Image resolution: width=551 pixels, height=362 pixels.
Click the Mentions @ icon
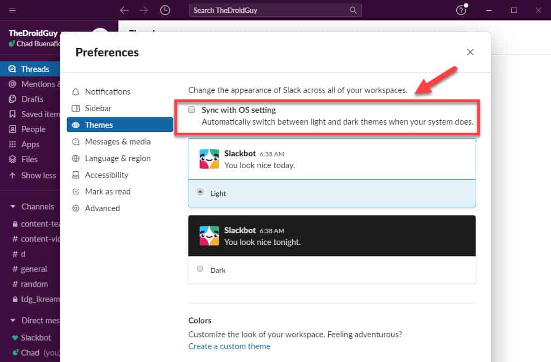click(x=12, y=84)
